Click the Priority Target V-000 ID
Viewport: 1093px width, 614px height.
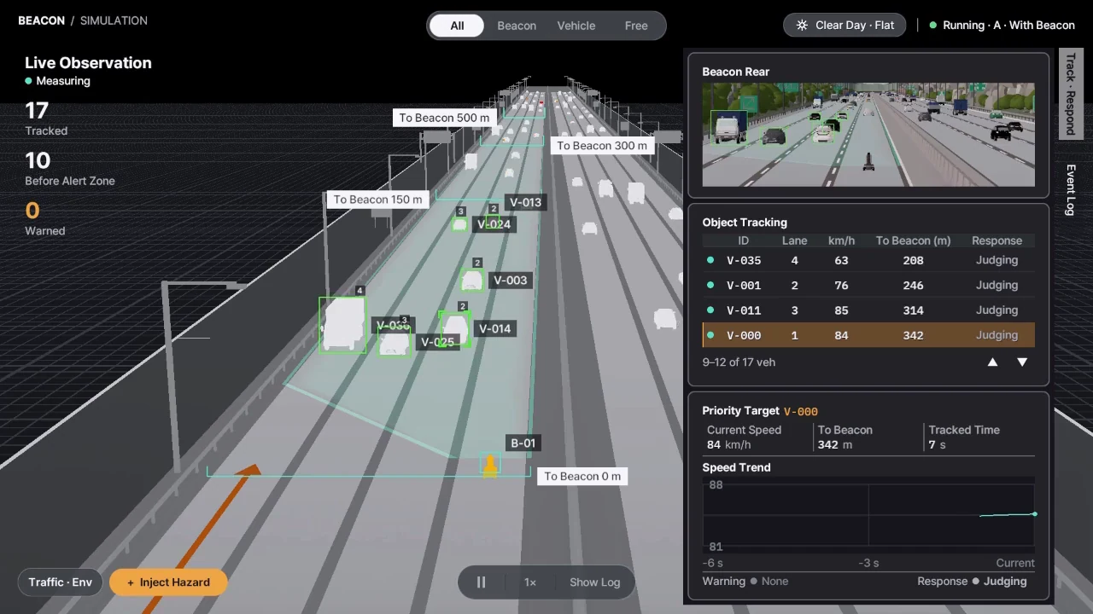(x=801, y=411)
